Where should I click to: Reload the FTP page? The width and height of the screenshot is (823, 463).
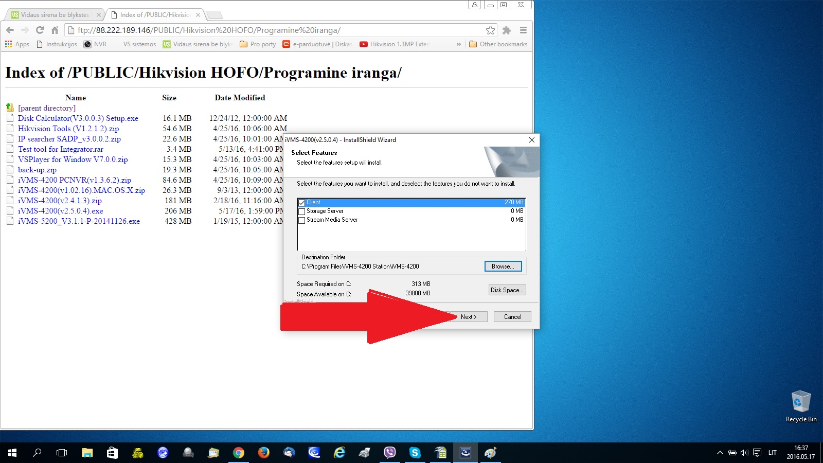pos(40,30)
